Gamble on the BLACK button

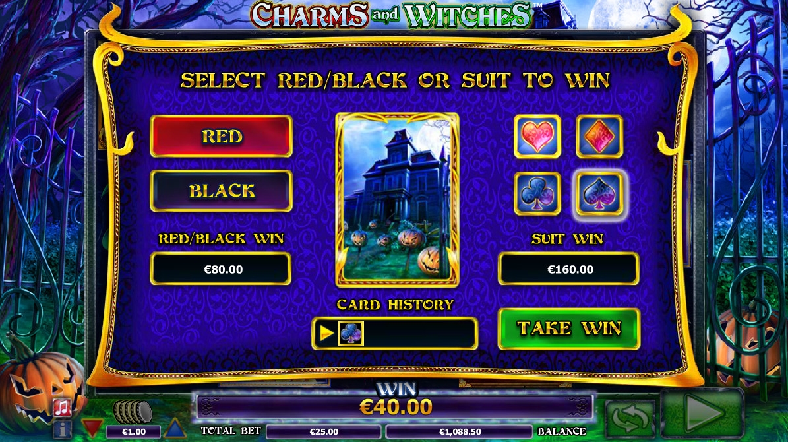[221, 191]
